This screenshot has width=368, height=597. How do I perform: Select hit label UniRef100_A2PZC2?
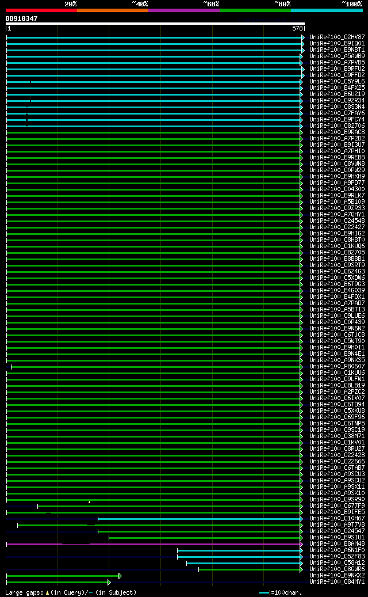click(337, 392)
